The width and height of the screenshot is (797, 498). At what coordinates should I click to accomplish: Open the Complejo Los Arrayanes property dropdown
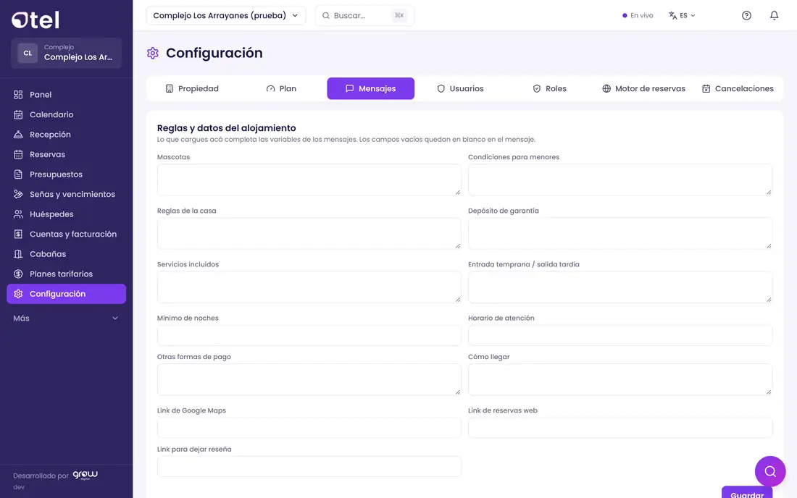[225, 16]
